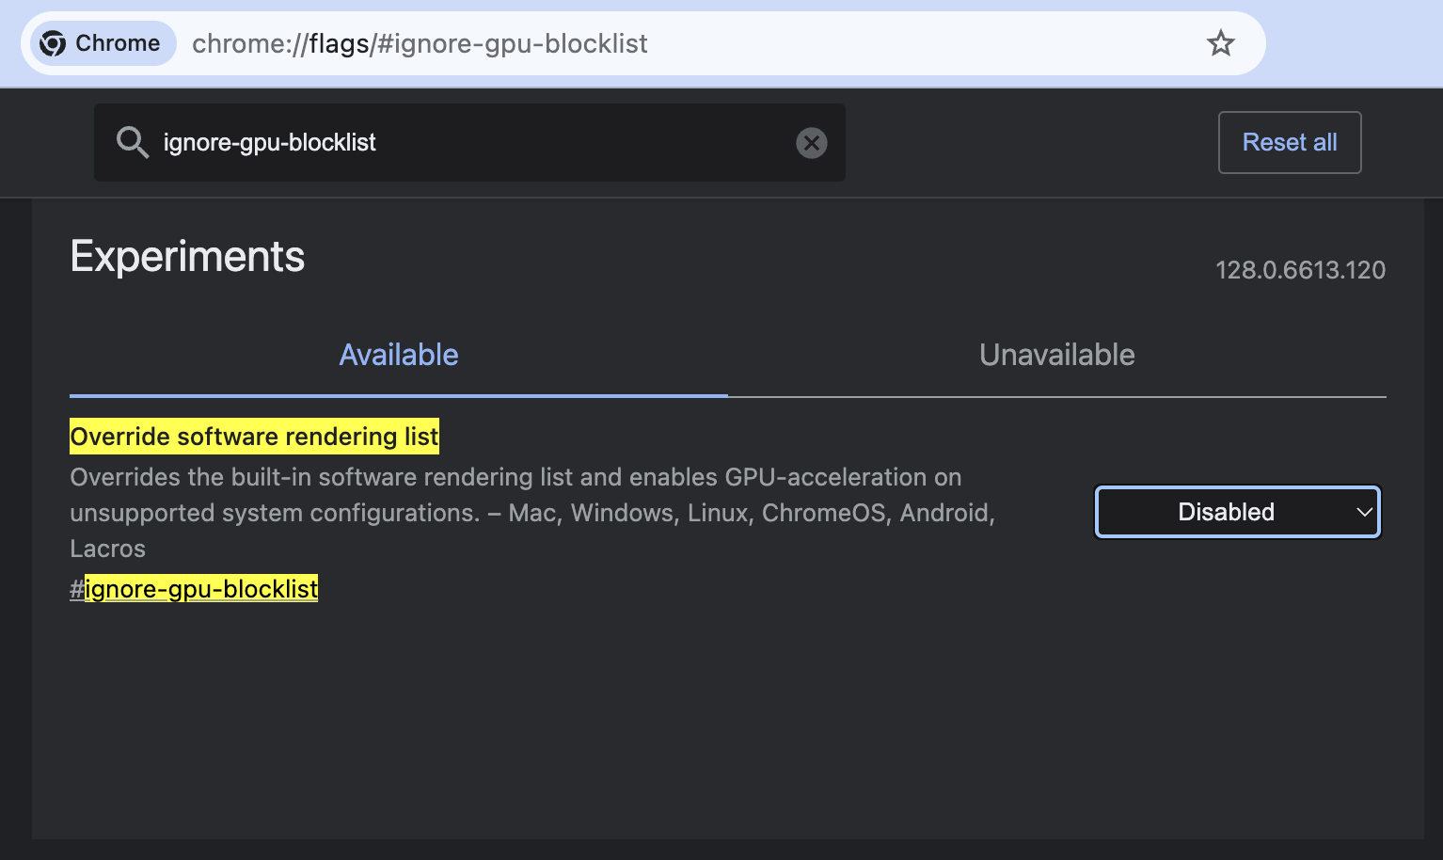1443x860 pixels.
Task: Open the Disabled dropdown for Override software rendering list
Action: pyautogui.click(x=1236, y=512)
